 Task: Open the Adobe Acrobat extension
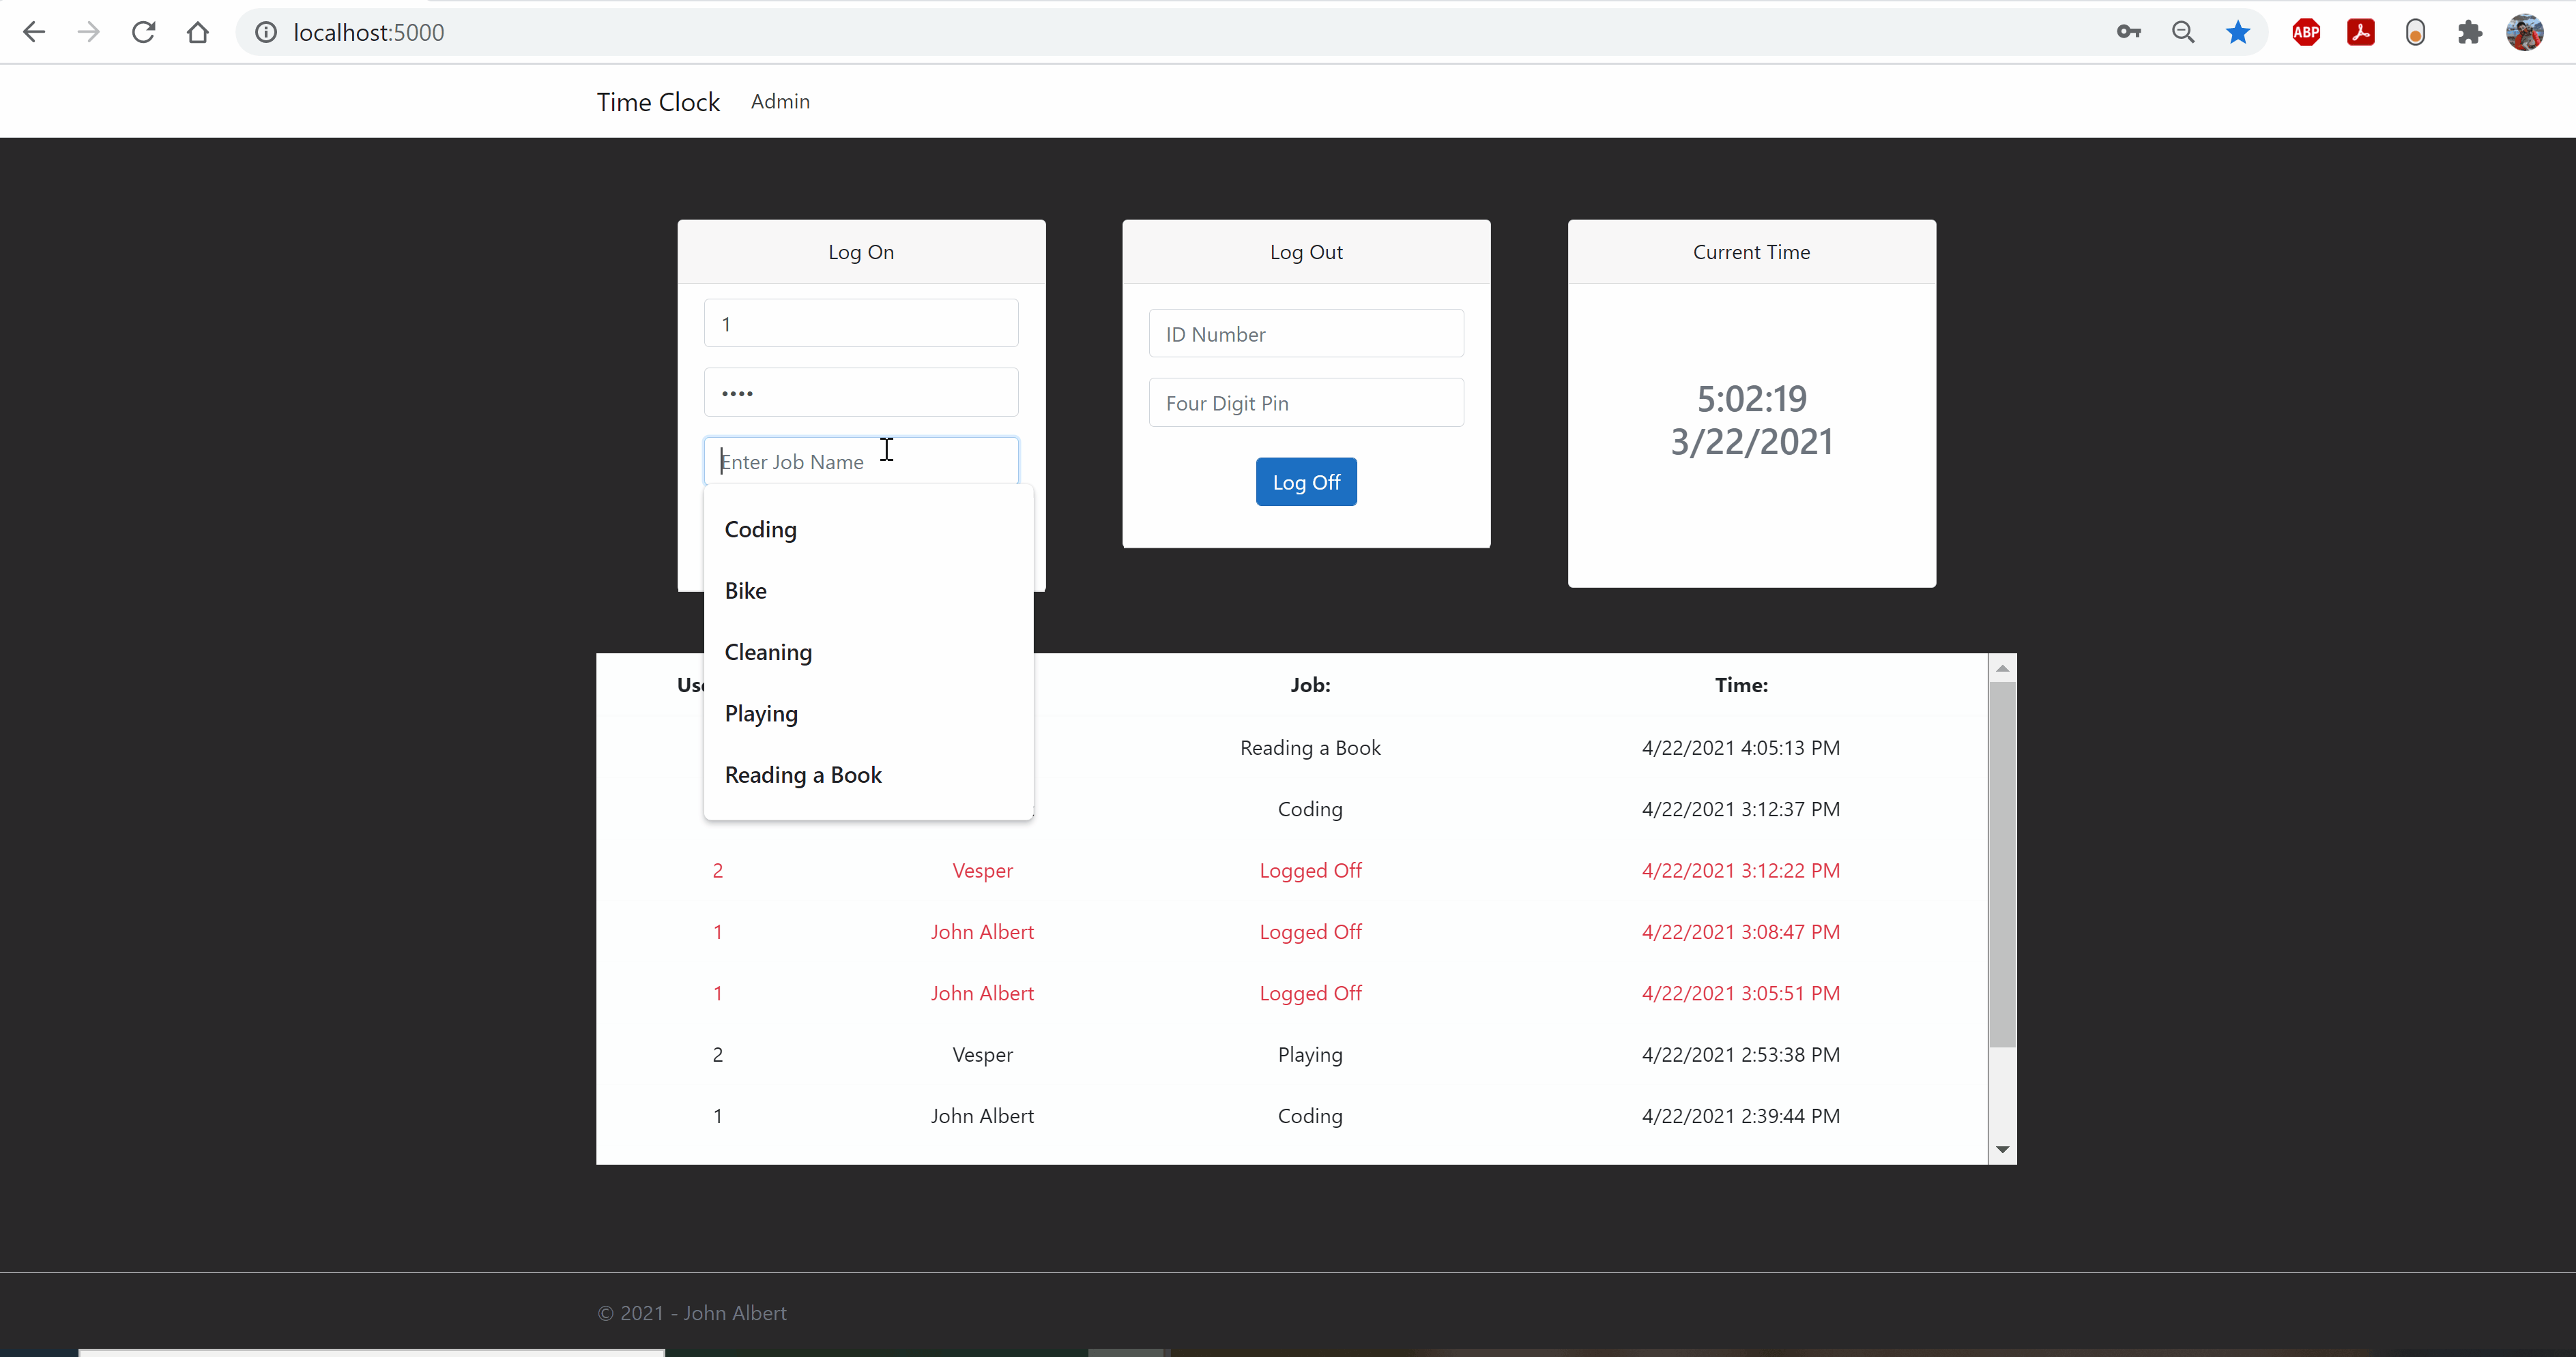(x=2361, y=32)
